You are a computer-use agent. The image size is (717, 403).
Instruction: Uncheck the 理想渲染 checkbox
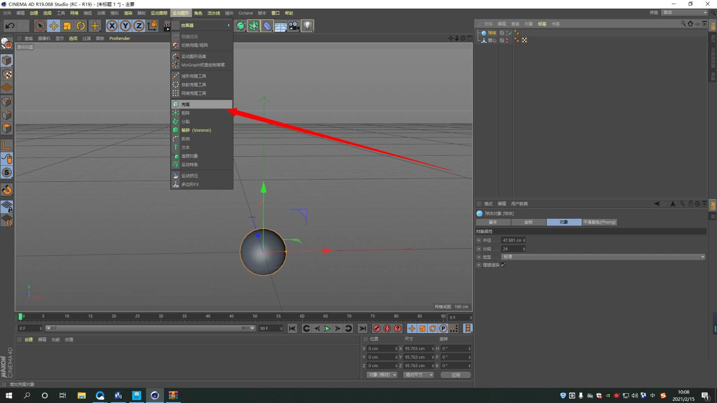click(x=503, y=265)
